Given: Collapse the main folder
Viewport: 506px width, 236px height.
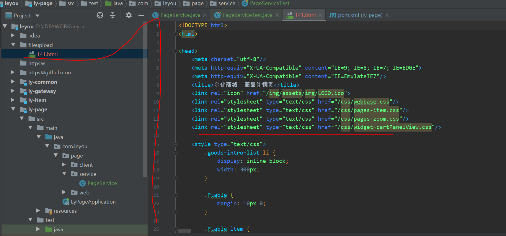Looking at the screenshot, I should coord(30,128).
